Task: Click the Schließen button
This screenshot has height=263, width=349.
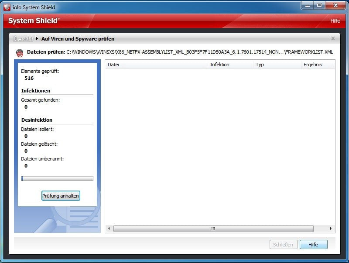Action: [x=283, y=245]
